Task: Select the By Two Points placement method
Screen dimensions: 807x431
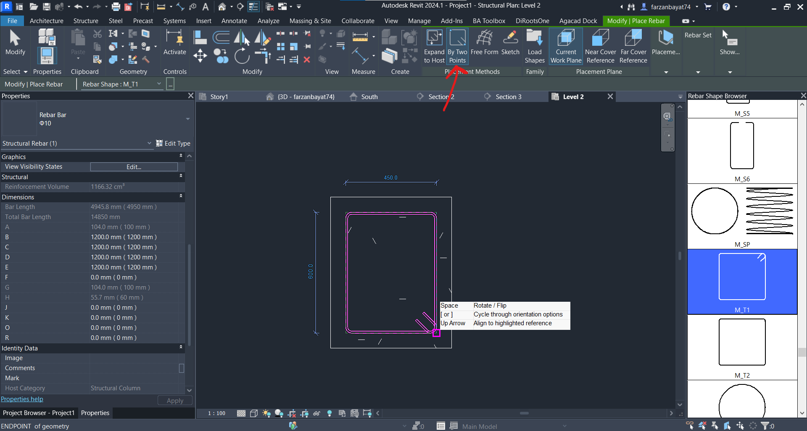Action: pos(457,45)
